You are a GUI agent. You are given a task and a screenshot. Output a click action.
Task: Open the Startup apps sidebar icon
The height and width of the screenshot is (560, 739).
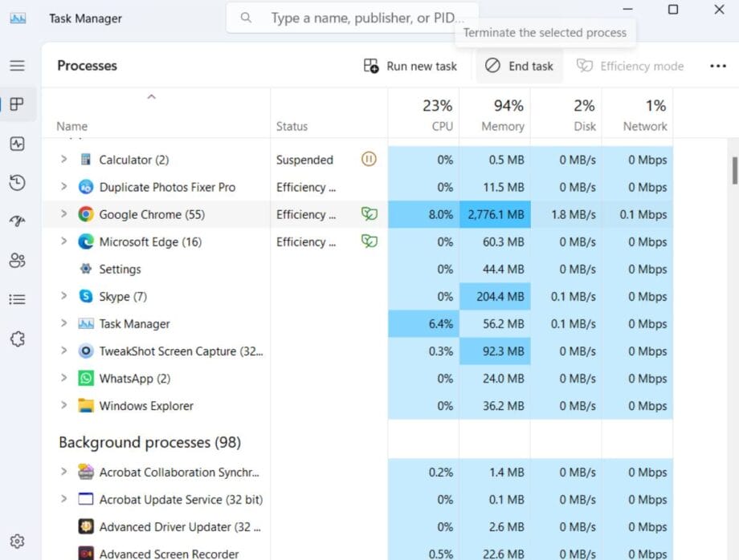(x=18, y=221)
